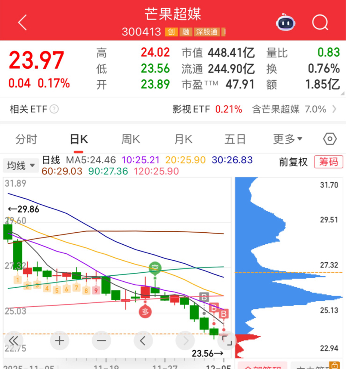This screenshot has width=346, height=369.
Task: Tap the market cap 448.41亿 value
Action: pyautogui.click(x=231, y=52)
